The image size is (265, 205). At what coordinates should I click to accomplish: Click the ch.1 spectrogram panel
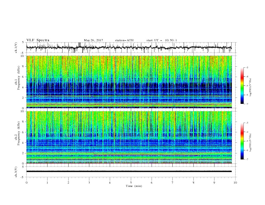[129, 82]
